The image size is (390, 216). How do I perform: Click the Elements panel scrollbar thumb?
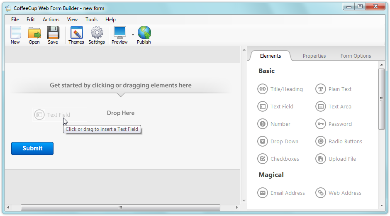382,99
